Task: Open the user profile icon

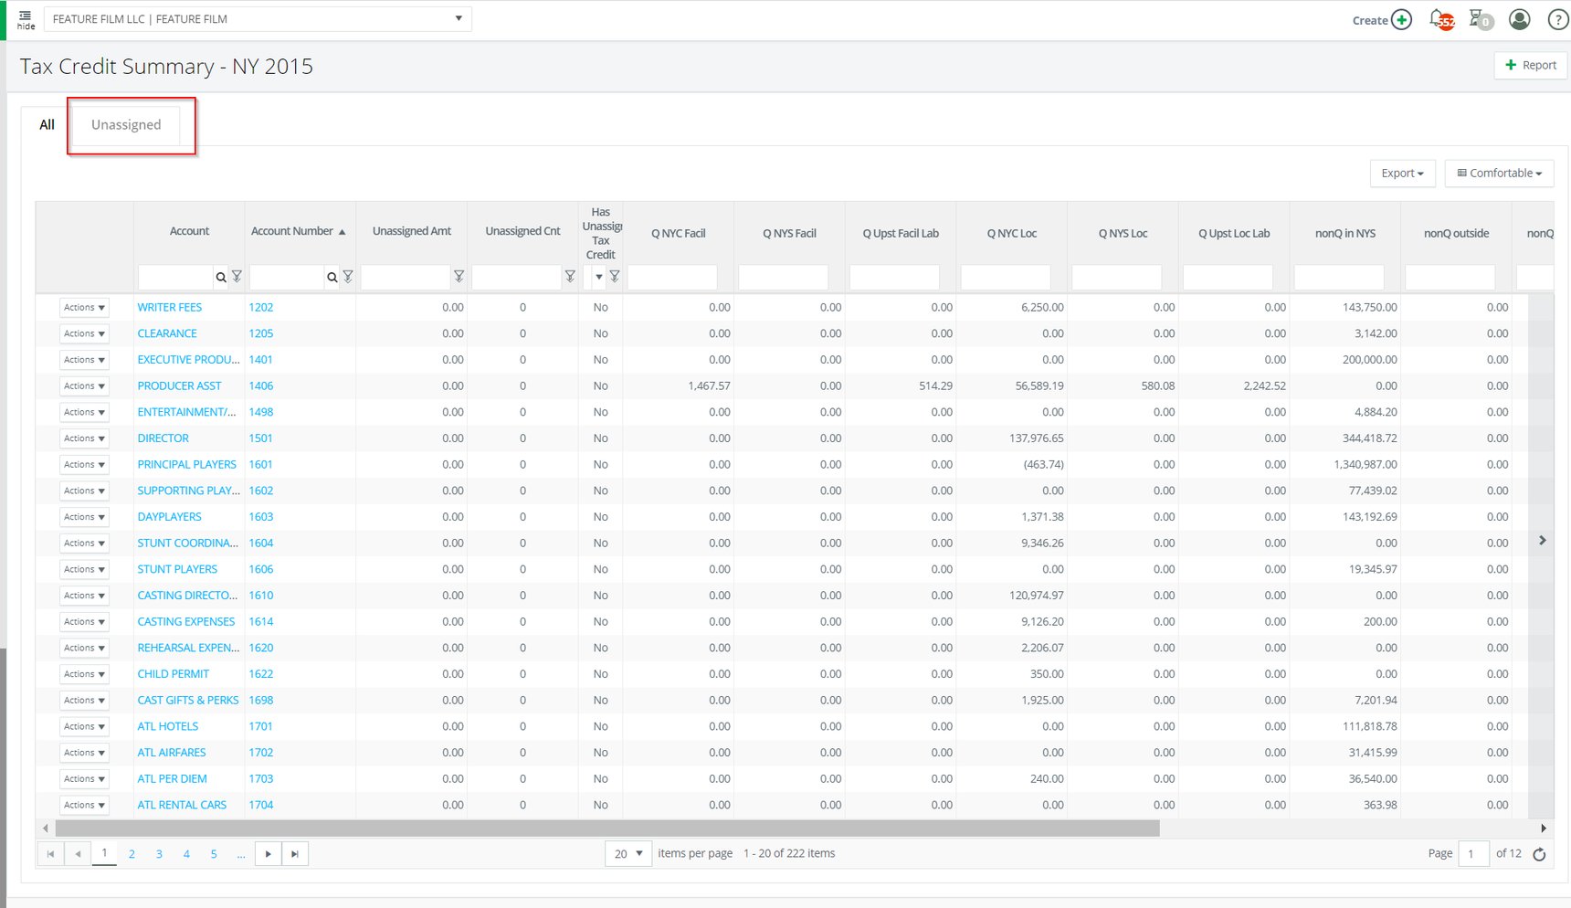Action: (1519, 19)
